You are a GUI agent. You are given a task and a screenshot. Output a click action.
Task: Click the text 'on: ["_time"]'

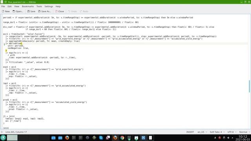(x=13, y=121)
